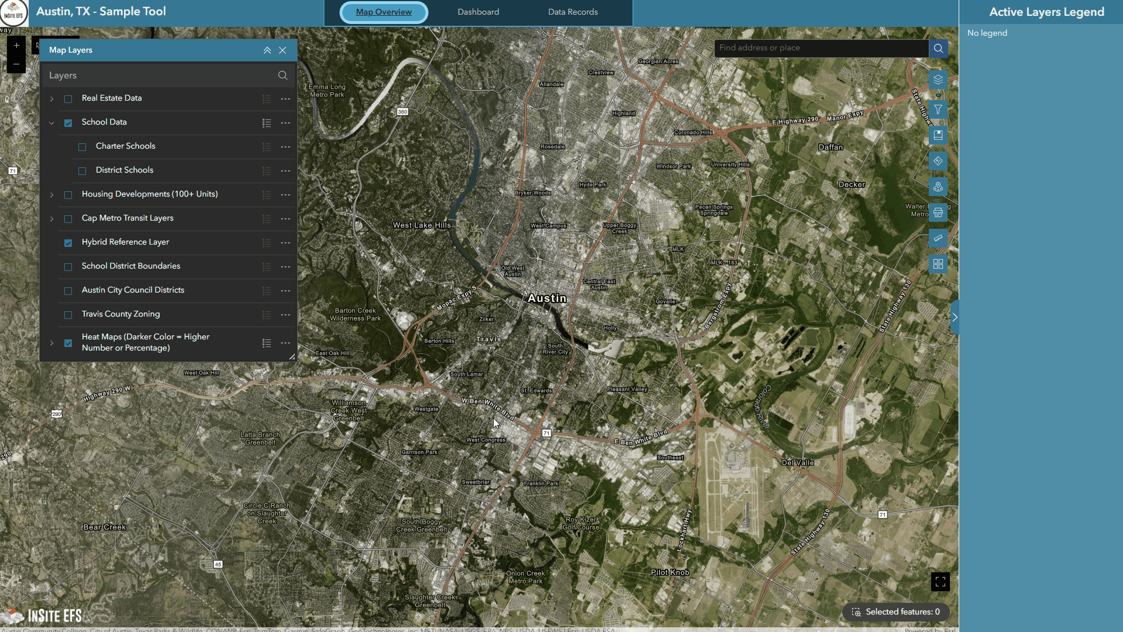Enable the Charter Schools sublayer
Image resolution: width=1123 pixels, height=632 pixels.
[x=82, y=147]
